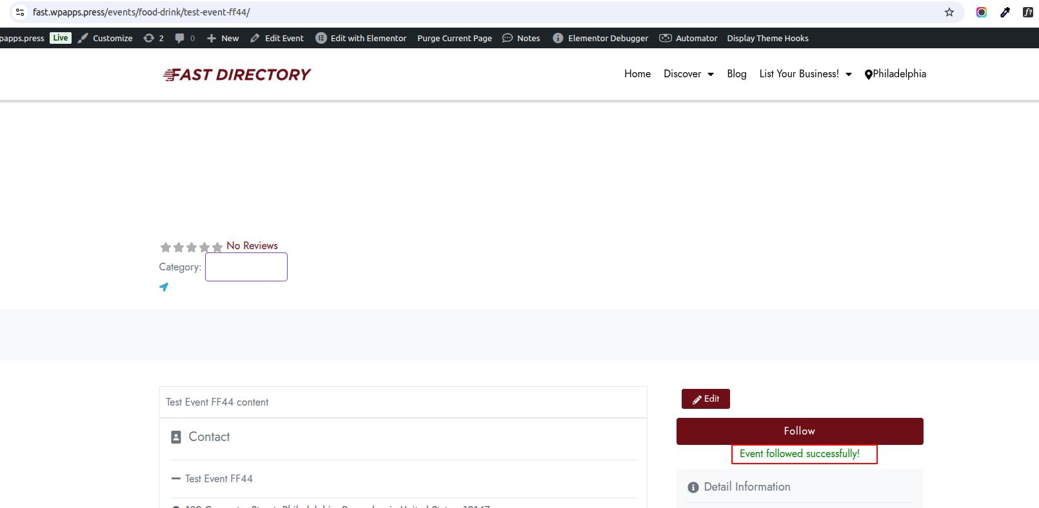Viewport: 1039px width, 508px height.
Task: Click Purge Current Page
Action: pyautogui.click(x=454, y=38)
